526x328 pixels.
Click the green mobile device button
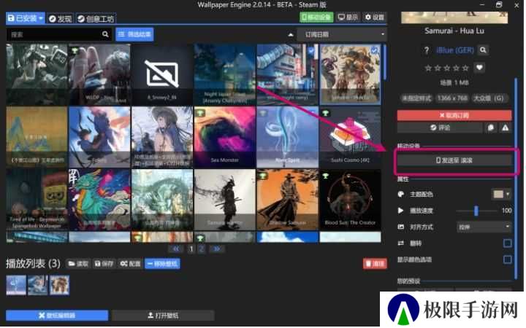tap(316, 17)
